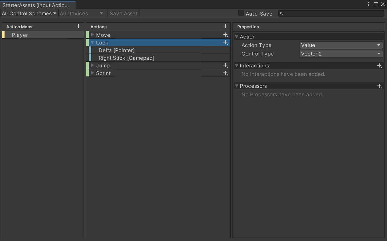
Task: Add a new action in Actions panel header
Action: coord(225,26)
